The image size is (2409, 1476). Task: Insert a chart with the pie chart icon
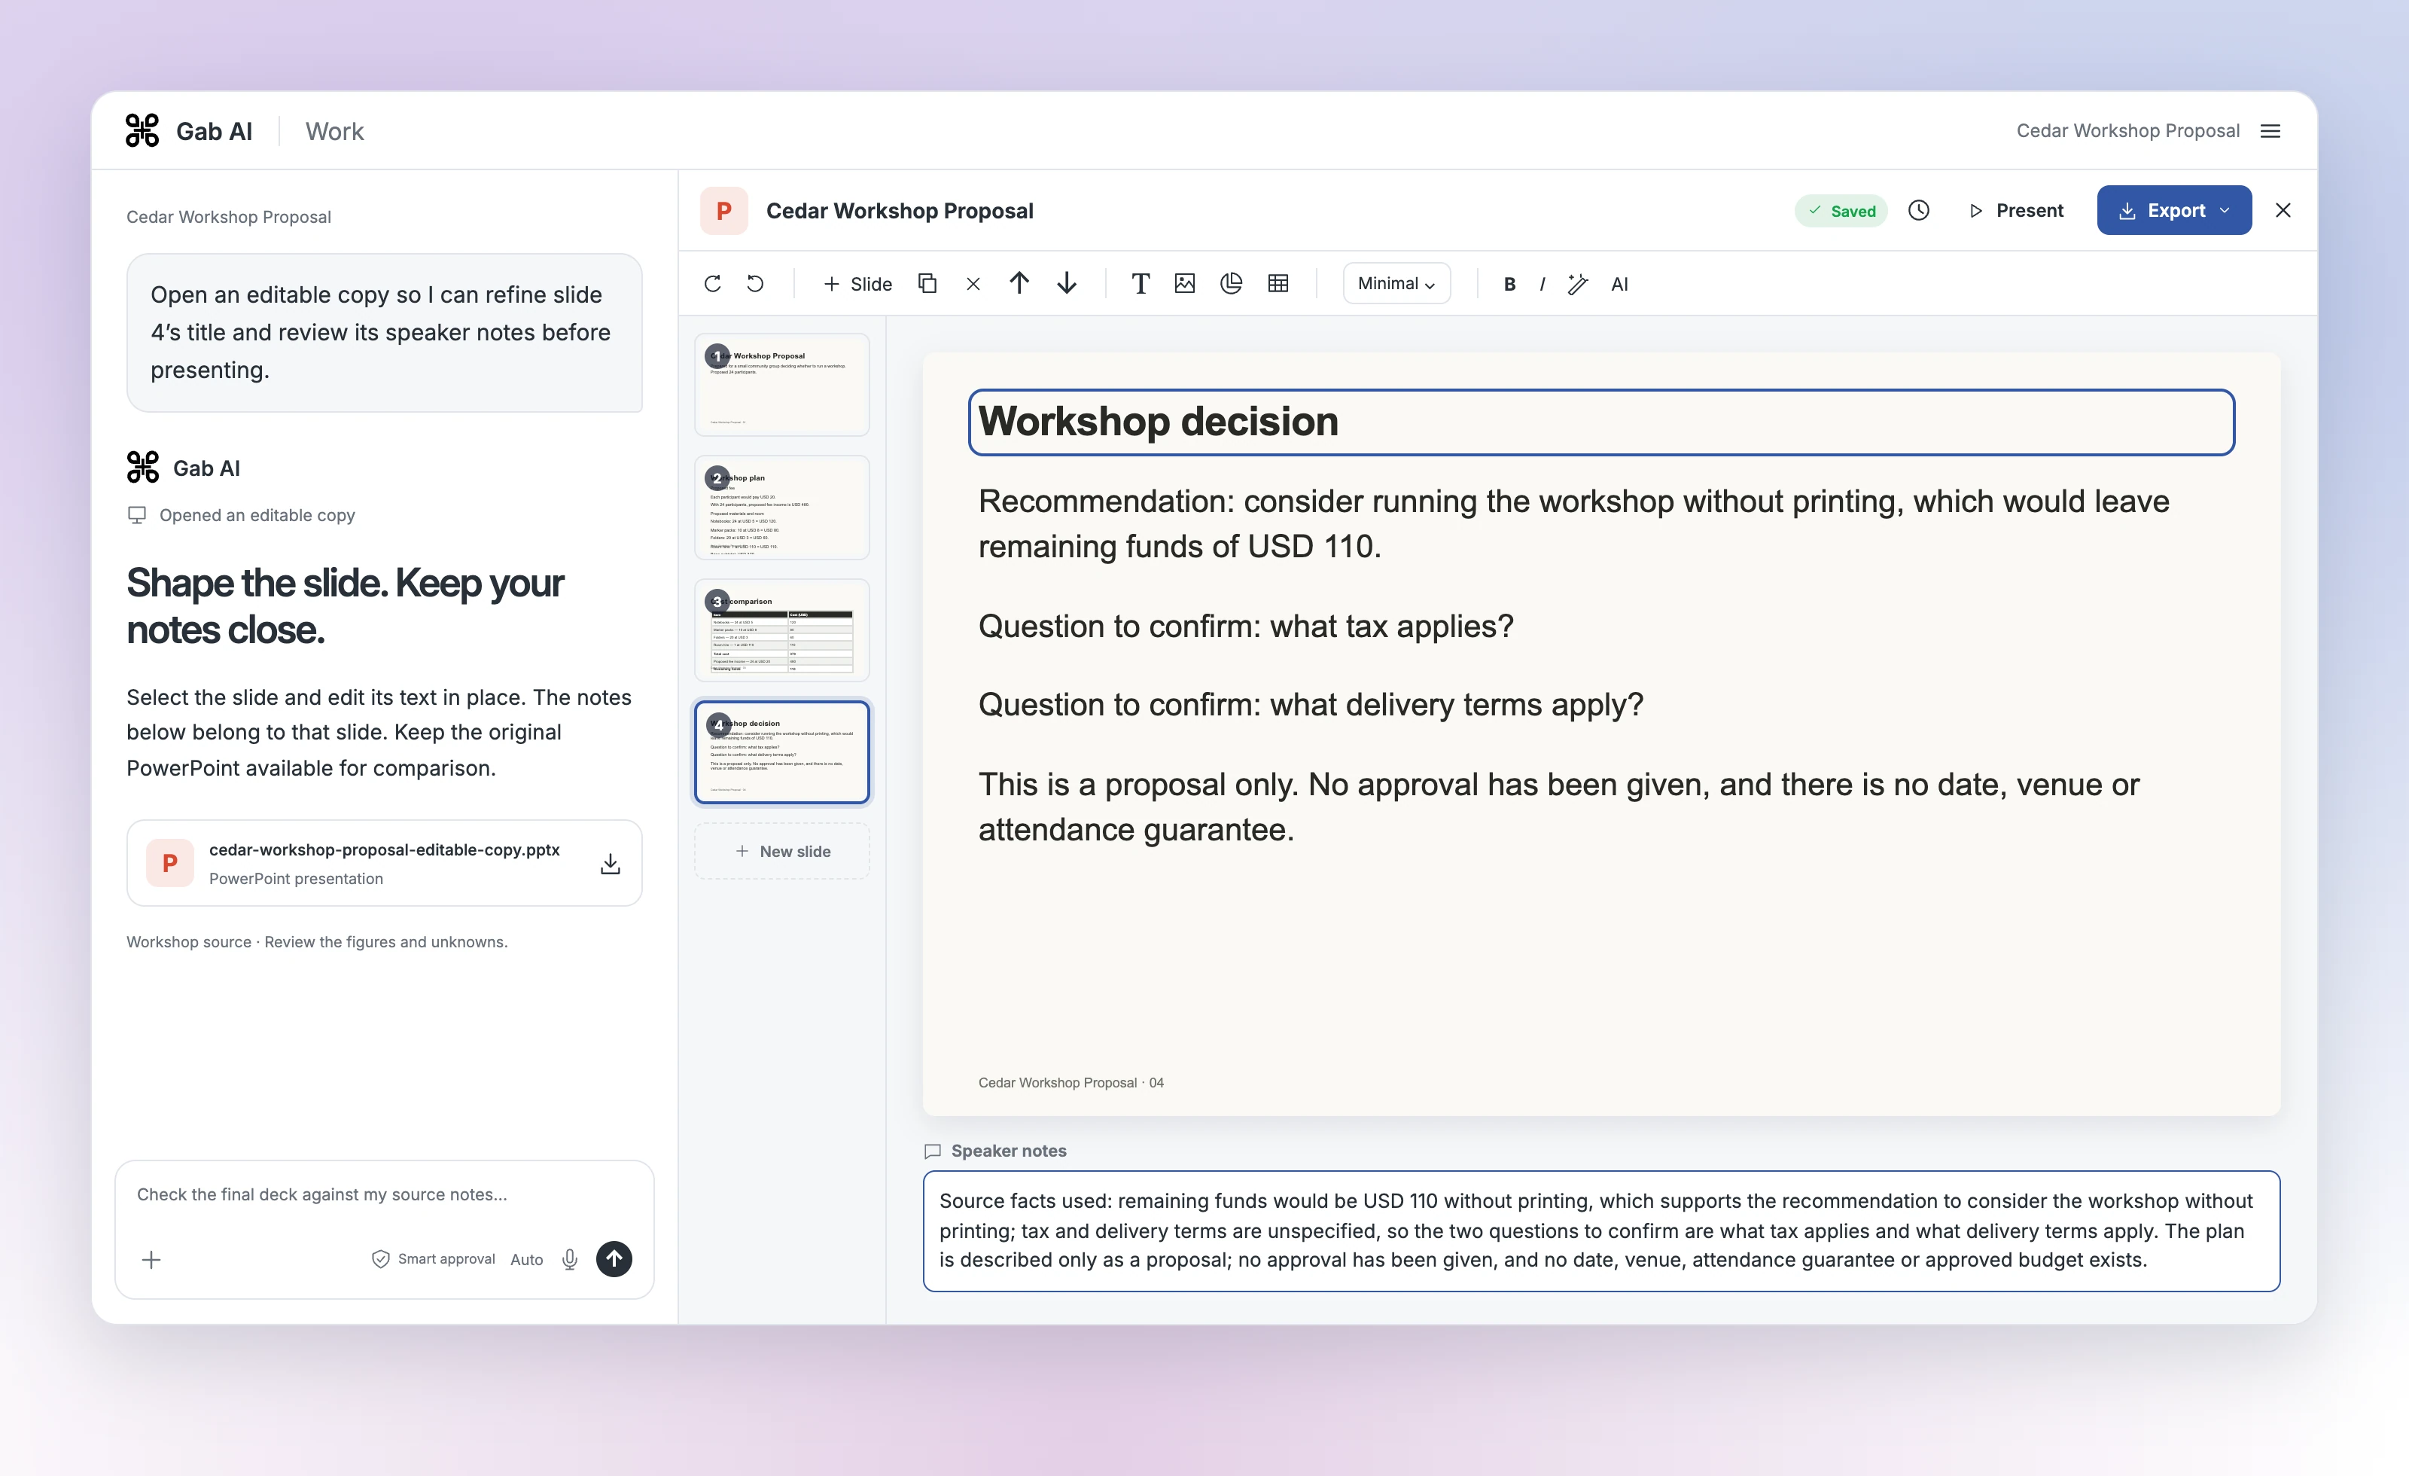tap(1231, 284)
